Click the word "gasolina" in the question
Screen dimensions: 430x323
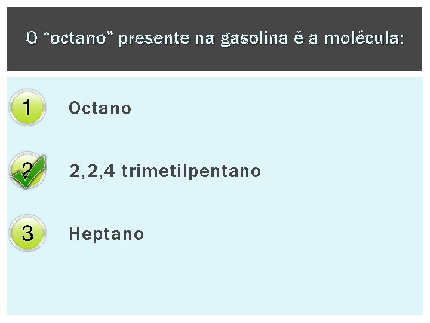point(253,39)
